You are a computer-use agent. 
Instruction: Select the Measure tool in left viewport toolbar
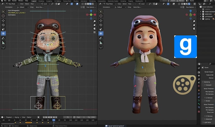[3, 43]
